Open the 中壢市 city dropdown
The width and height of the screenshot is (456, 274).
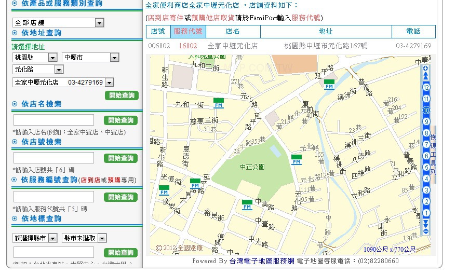(x=90, y=57)
